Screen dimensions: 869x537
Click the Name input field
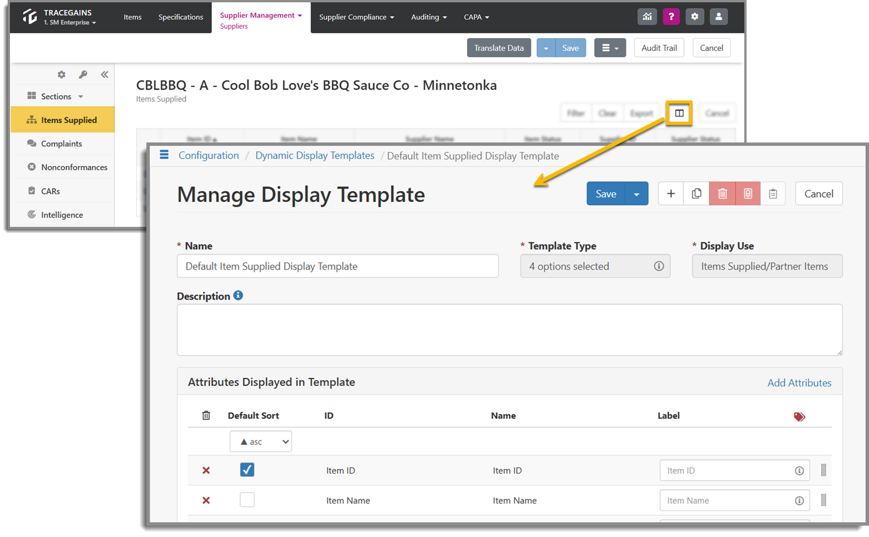click(338, 266)
